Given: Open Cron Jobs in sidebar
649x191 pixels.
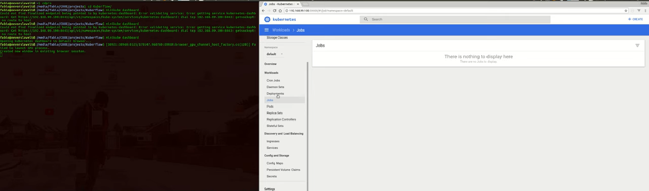Looking at the screenshot, I should click(x=273, y=80).
